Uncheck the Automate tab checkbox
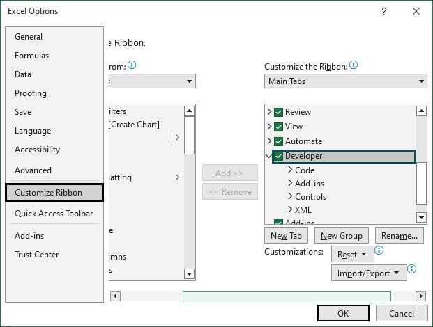Viewport: 433px width, 327px height. (x=278, y=141)
